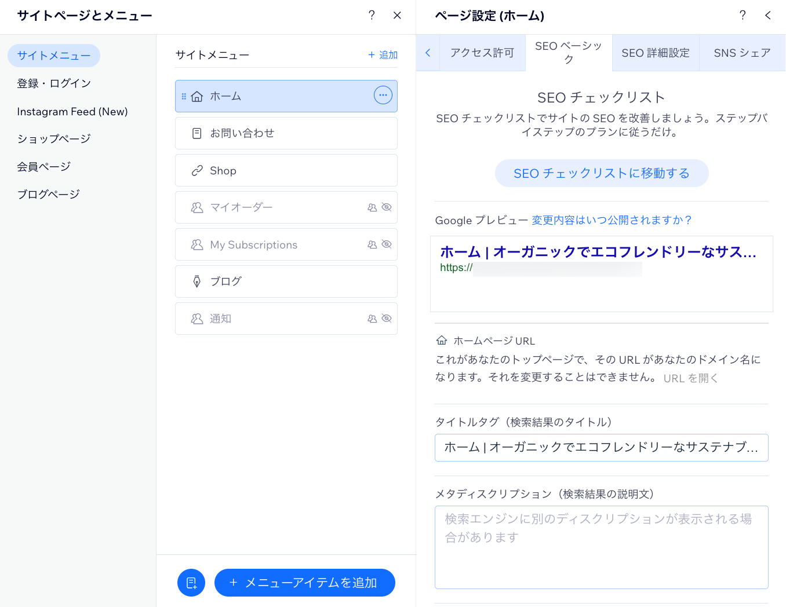Viewport: 786px width, 607px height.
Task: Open 変更内容はいつ公開されますか？ link
Action: (x=612, y=220)
